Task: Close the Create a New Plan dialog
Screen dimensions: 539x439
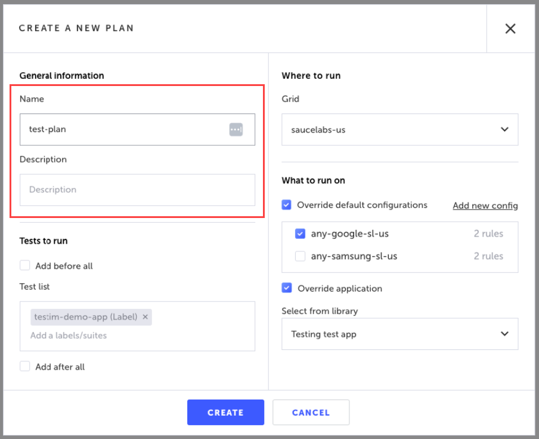Action: click(510, 29)
